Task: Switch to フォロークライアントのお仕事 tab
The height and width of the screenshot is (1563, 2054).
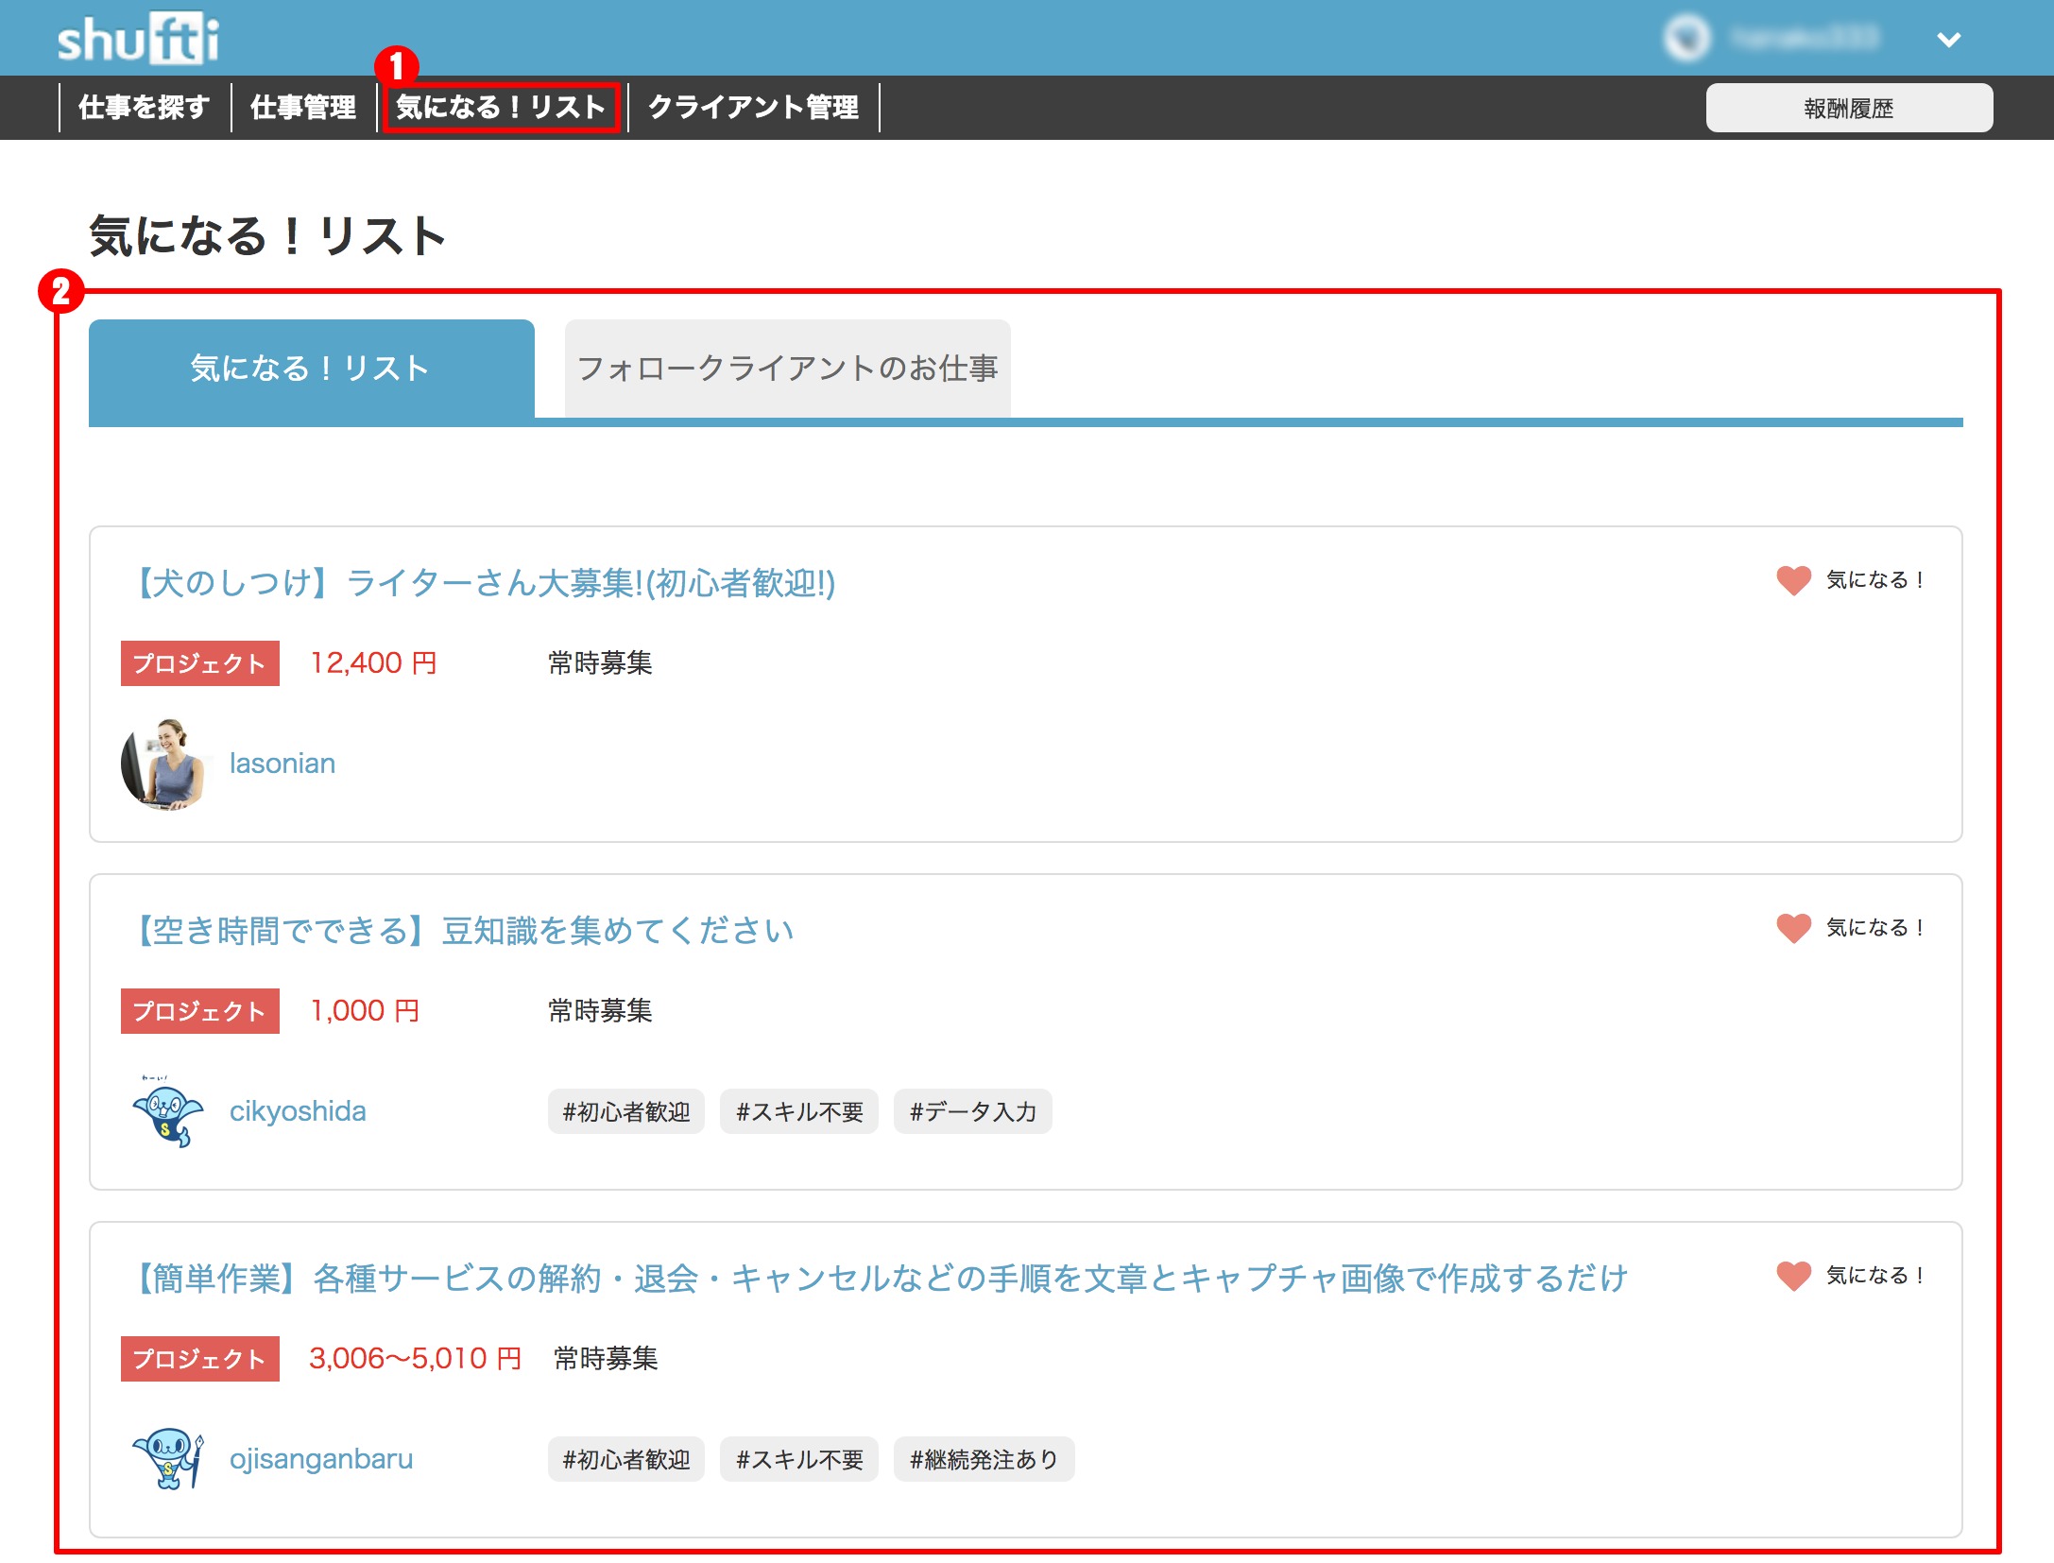Action: point(787,369)
